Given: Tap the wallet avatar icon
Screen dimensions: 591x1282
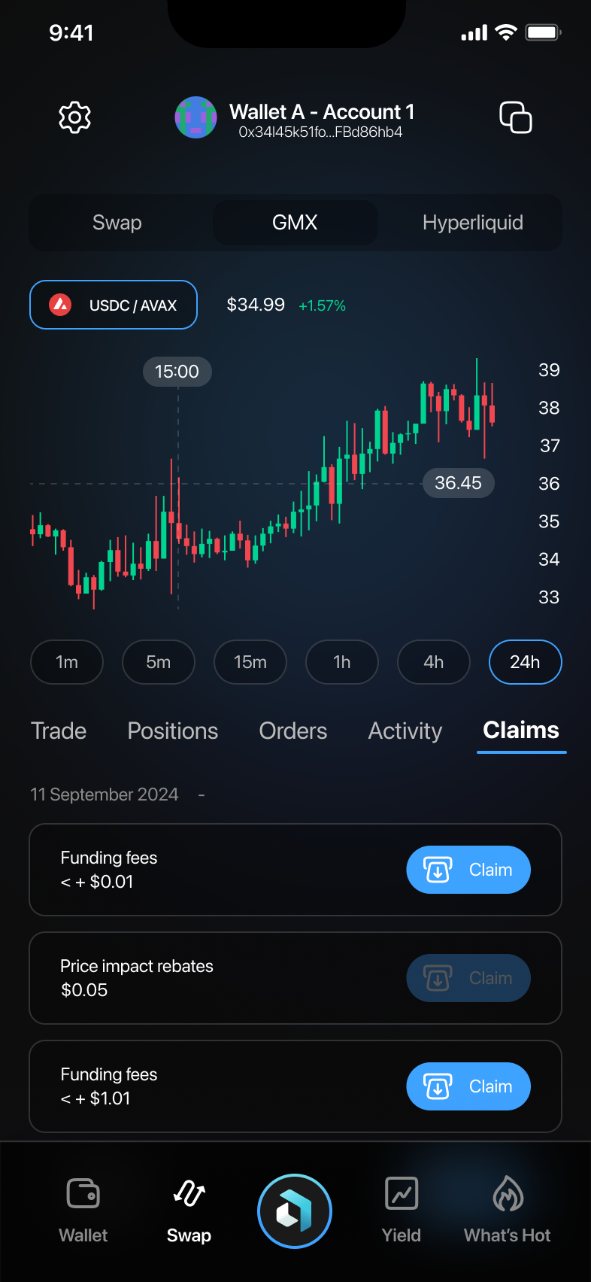Looking at the screenshot, I should [x=195, y=117].
